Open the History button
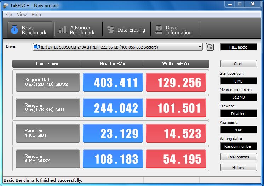The width and height of the screenshot is (264, 186). coord(239,168)
